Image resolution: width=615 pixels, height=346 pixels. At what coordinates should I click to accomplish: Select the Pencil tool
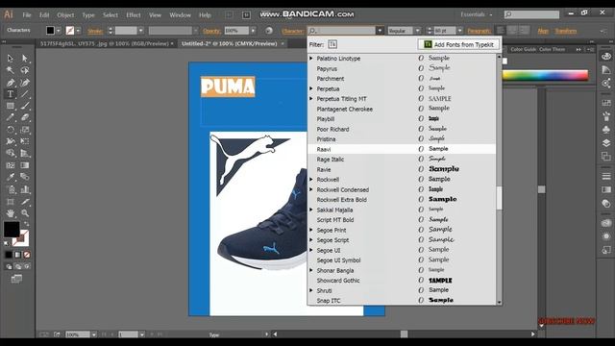[x=11, y=117]
